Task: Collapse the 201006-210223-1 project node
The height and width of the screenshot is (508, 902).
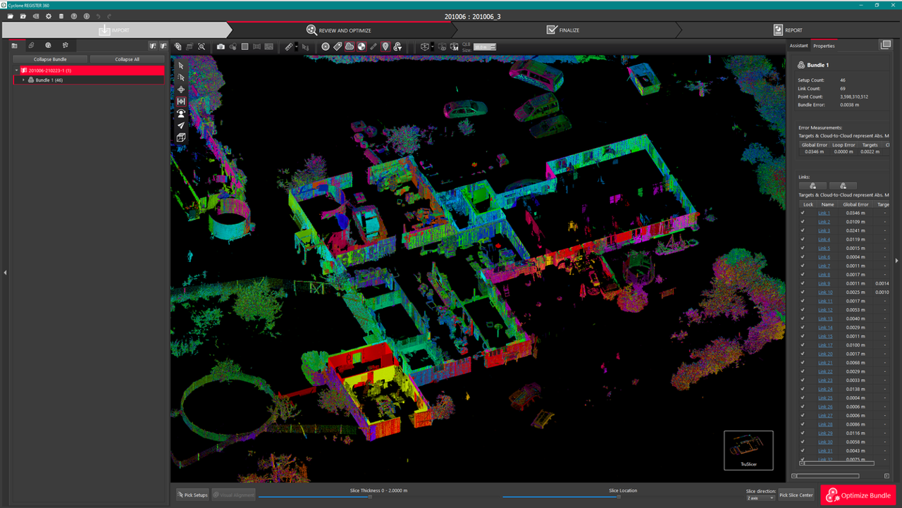Action: pyautogui.click(x=16, y=70)
